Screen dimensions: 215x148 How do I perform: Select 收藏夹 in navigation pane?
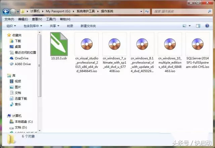[17, 35]
